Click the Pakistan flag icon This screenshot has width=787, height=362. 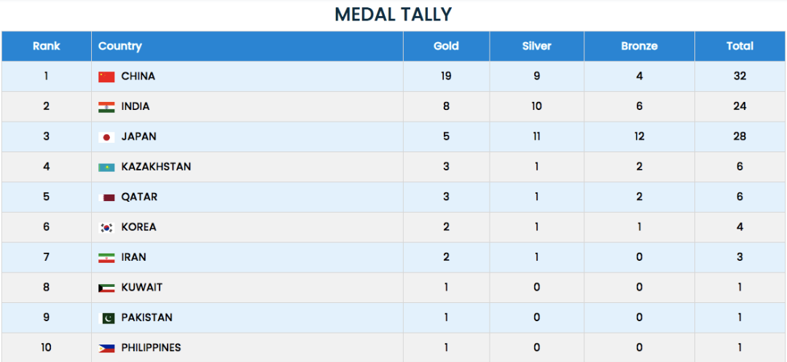106,318
